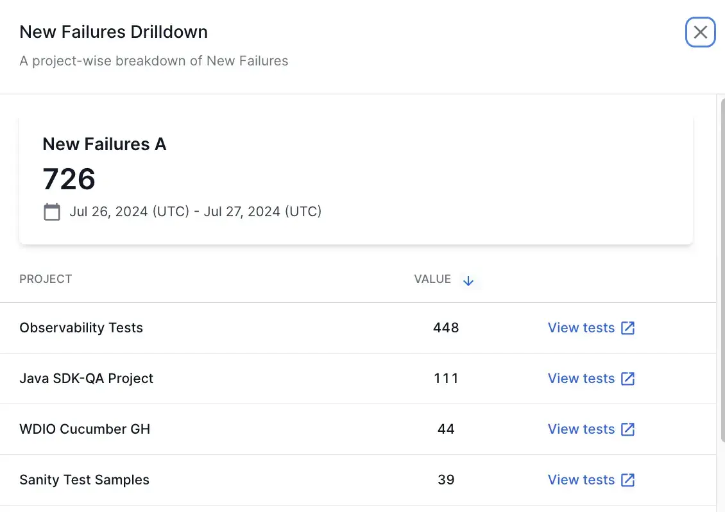Click the vertical scrollbar of the dialog
The image size is (725, 512).
point(721,269)
